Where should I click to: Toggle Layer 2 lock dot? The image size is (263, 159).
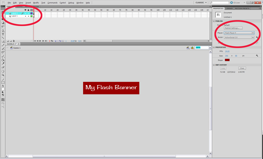[x=29, y=13]
